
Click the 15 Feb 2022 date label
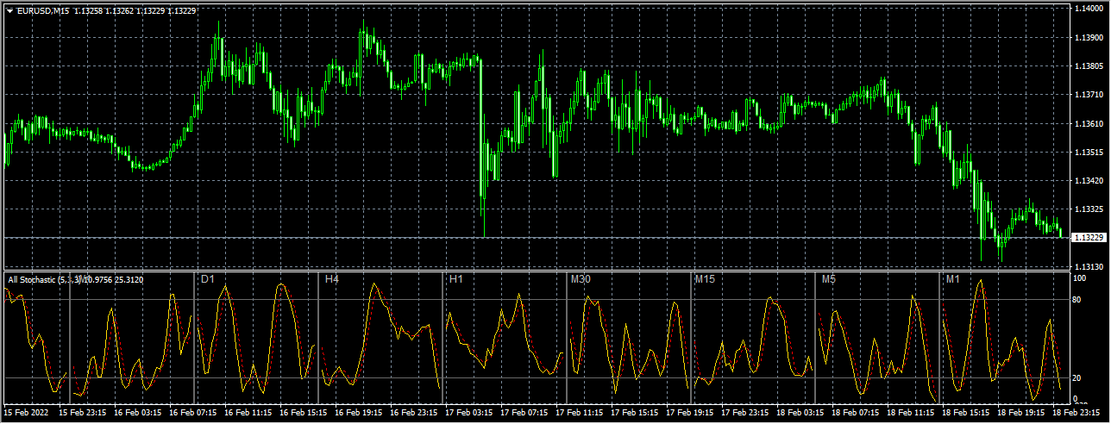point(28,414)
